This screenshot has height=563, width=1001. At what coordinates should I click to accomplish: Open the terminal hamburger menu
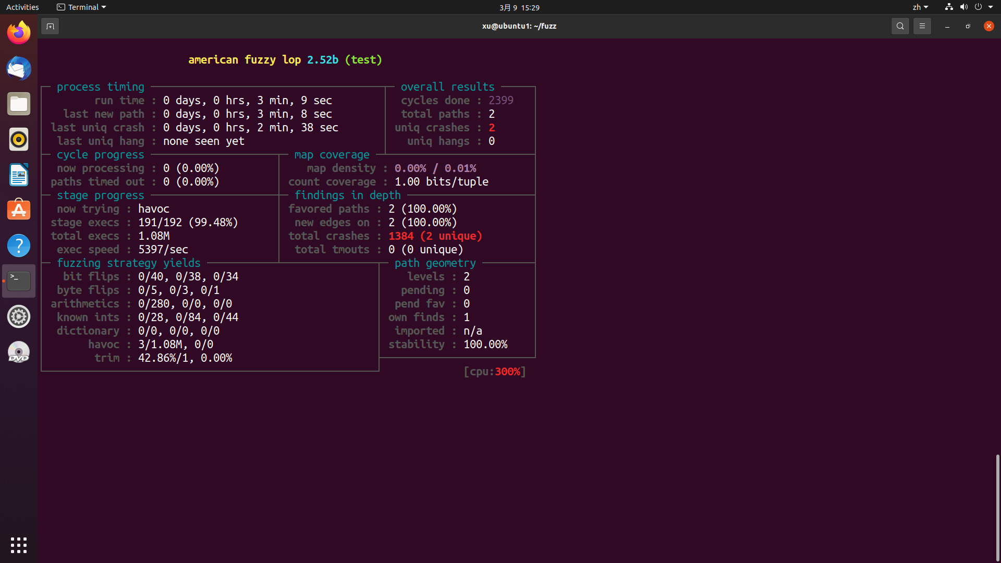pos(922,26)
